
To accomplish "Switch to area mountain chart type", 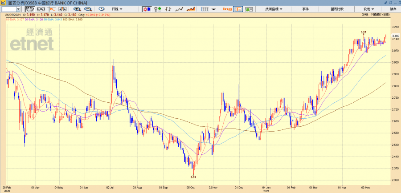I will (191, 9).
